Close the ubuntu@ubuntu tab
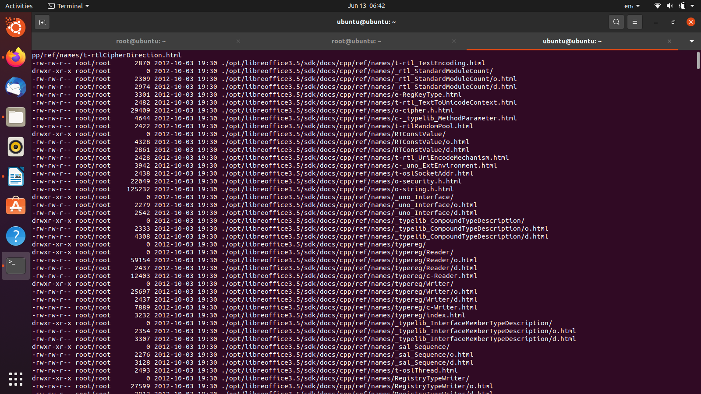The image size is (701, 394). coord(669,41)
